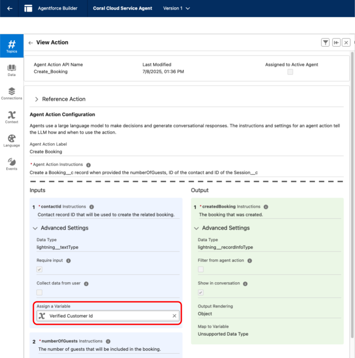The image size is (355, 358).
Task: Show info icon for contactId Instructions
Action: click(x=92, y=207)
